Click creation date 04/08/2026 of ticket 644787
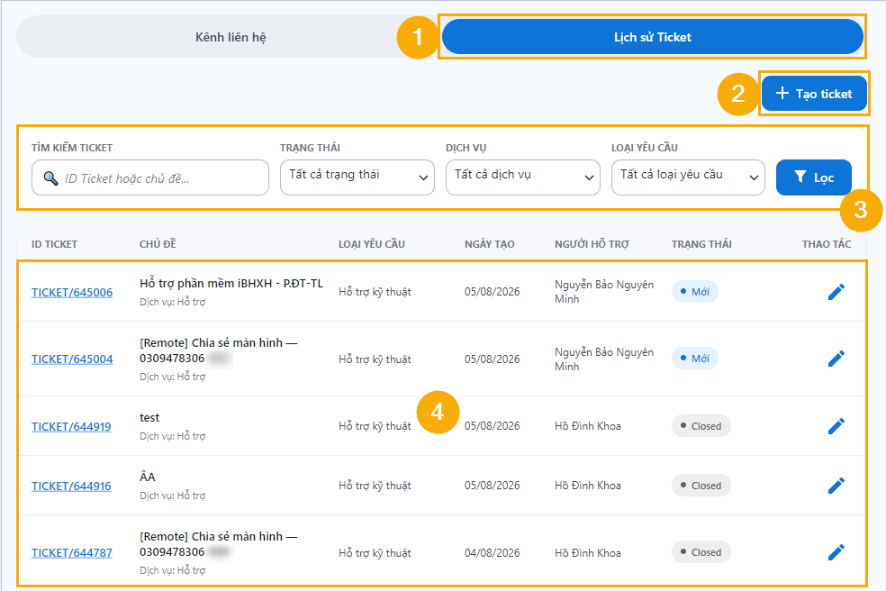 (x=493, y=552)
